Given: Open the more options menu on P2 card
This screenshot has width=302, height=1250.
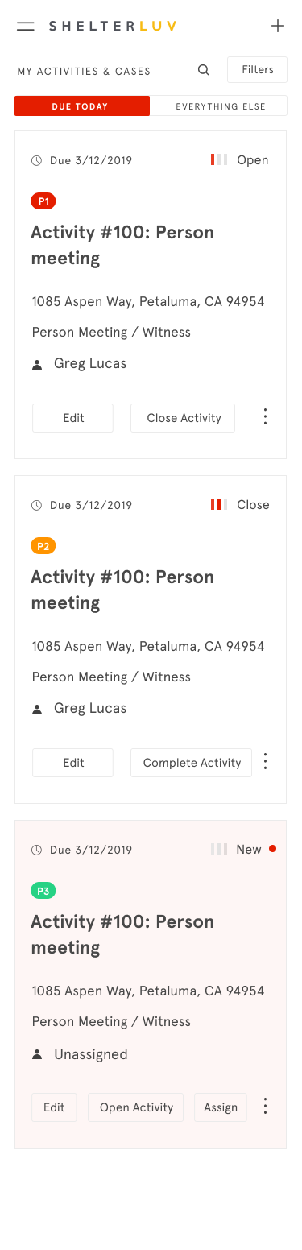Looking at the screenshot, I should click(x=265, y=762).
